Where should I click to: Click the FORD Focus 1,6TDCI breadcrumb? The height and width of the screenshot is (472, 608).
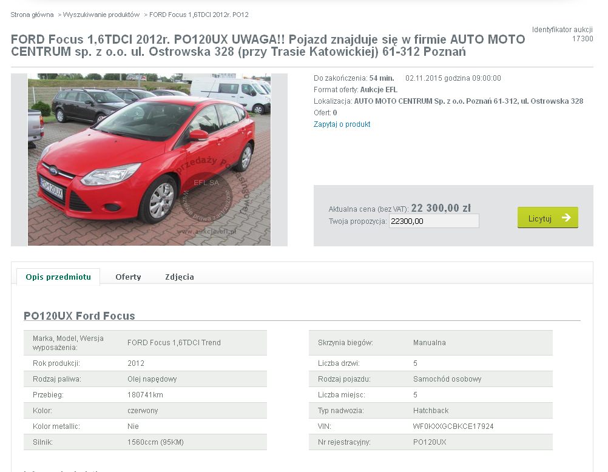click(199, 15)
